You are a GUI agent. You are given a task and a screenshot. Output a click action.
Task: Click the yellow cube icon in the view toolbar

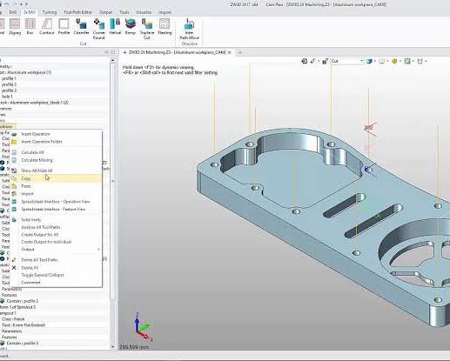[x=394, y=61]
